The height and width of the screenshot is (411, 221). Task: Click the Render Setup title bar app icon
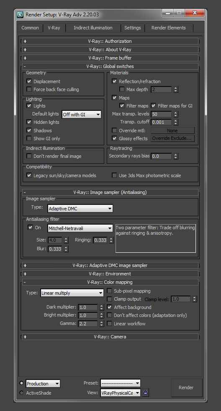point(20,14)
